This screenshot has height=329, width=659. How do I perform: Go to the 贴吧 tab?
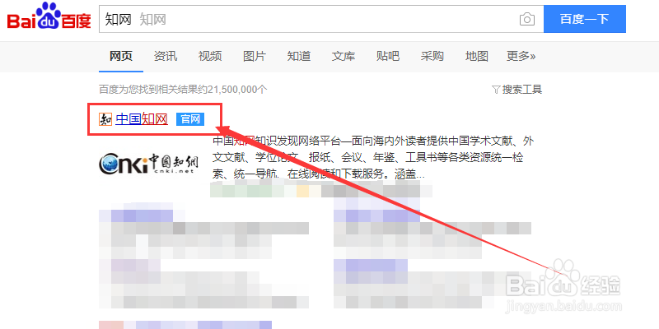(388, 56)
